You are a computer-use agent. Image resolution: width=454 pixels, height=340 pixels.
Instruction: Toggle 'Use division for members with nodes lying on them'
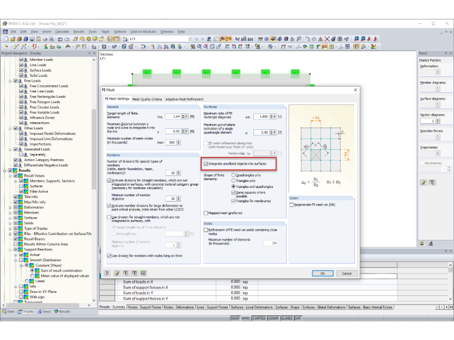tap(109, 256)
